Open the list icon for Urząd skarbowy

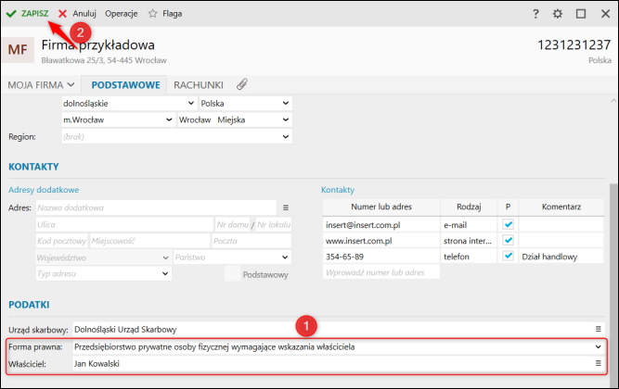pyautogui.click(x=598, y=329)
